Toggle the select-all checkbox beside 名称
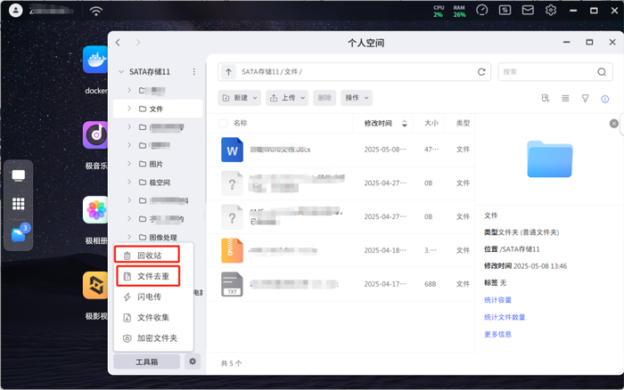 (x=223, y=123)
